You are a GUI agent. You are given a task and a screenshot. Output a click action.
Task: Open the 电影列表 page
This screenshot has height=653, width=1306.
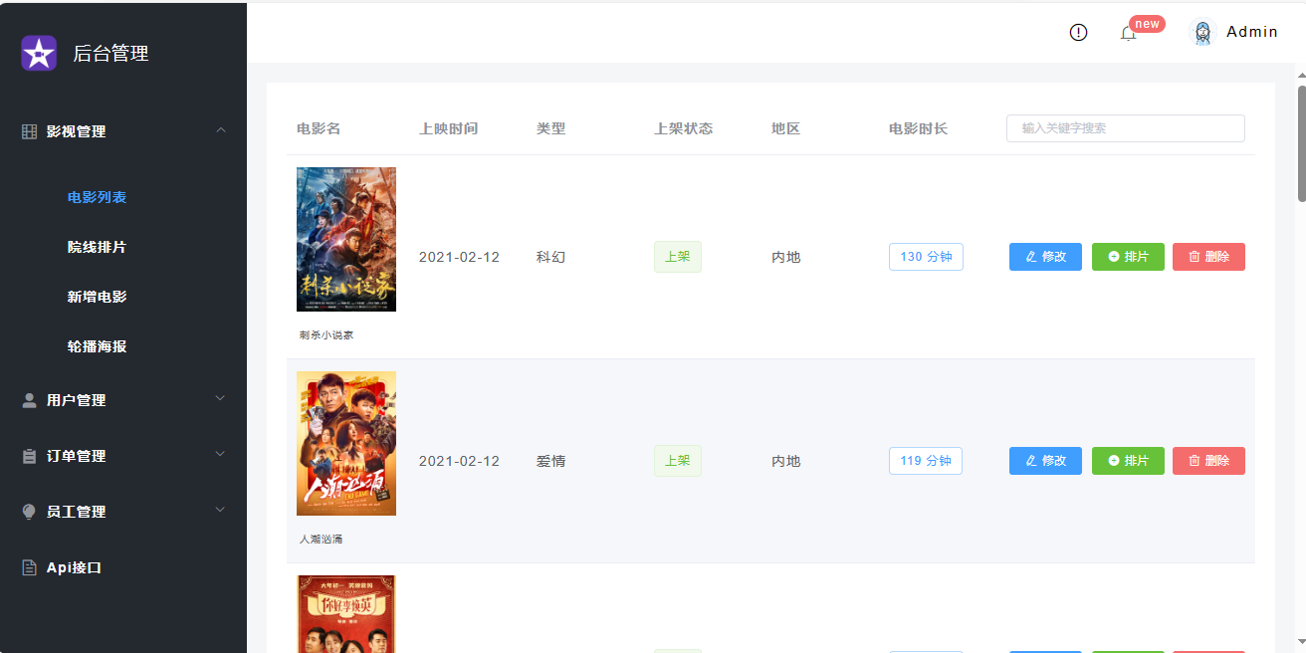(97, 197)
